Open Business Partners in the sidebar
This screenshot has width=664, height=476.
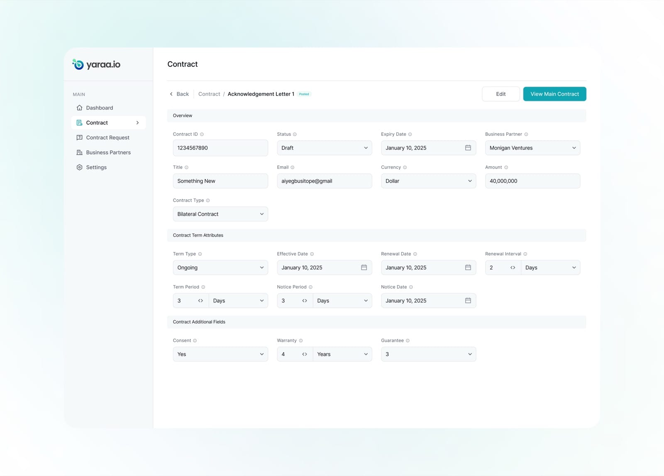109,152
